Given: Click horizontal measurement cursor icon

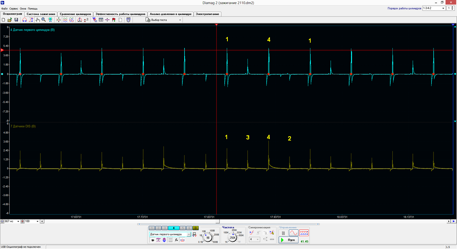Looking at the screenshot, I should pyautogui.click(x=25, y=20).
